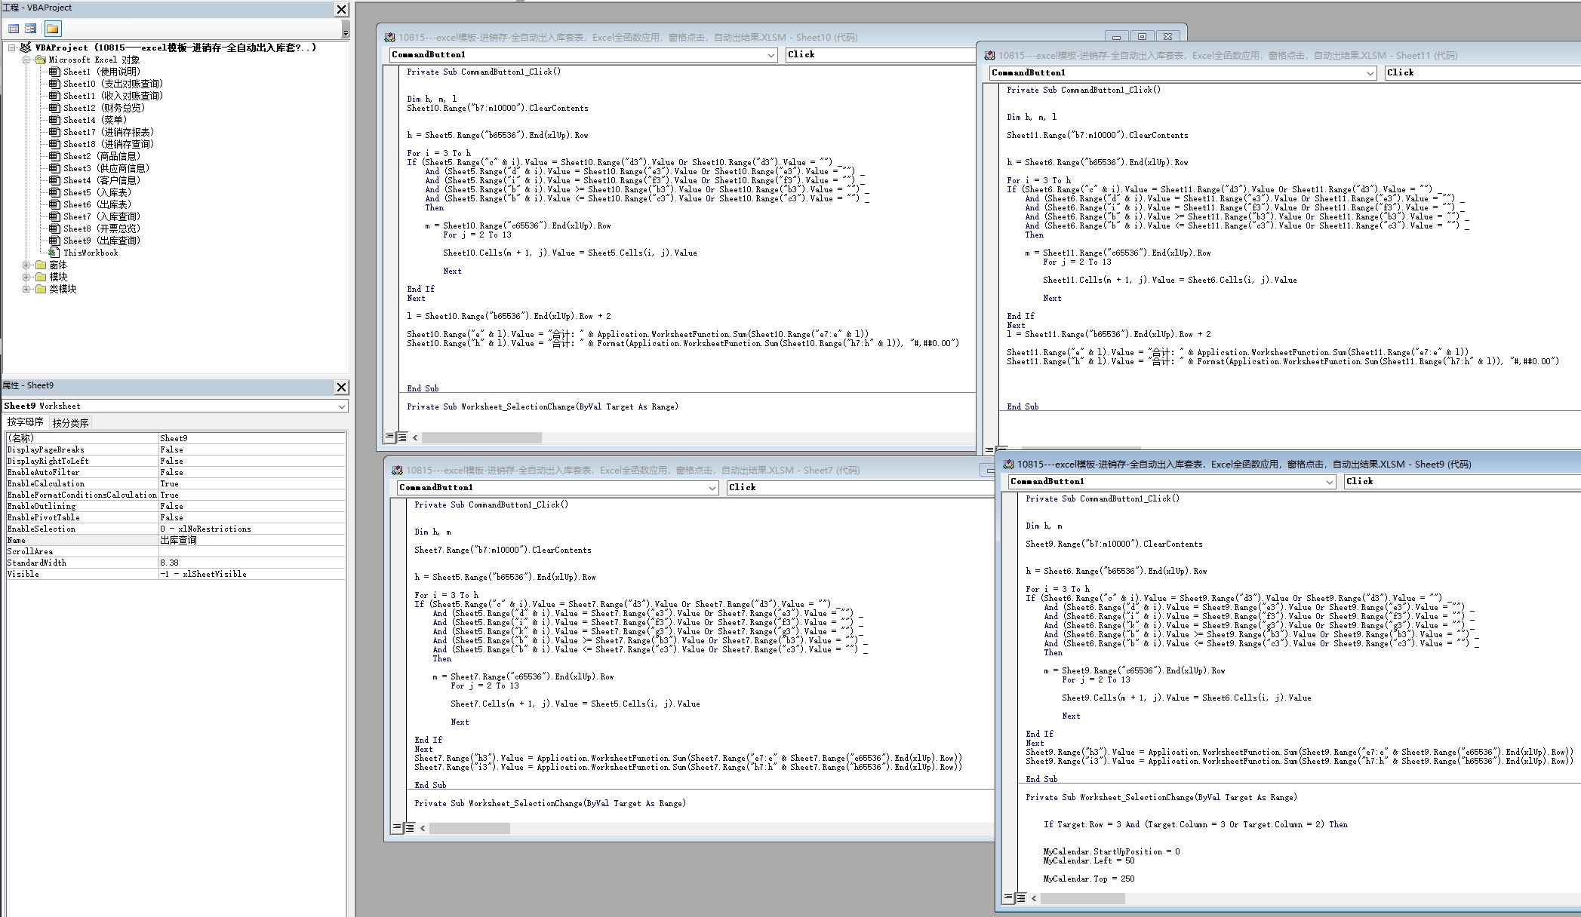Viewport: 1581px width, 917px height.
Task: Click the Click procedure box in Sheet7 window
Action: pos(860,487)
